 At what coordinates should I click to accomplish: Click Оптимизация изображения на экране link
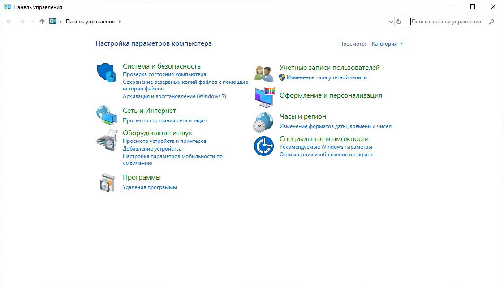(326, 155)
